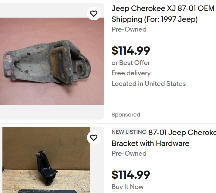216x193 pixels.
Task: Click the "Free delivery" shipping text
Action: [x=131, y=73]
